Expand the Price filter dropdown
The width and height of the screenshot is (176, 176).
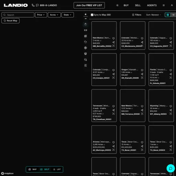pos(41,15)
